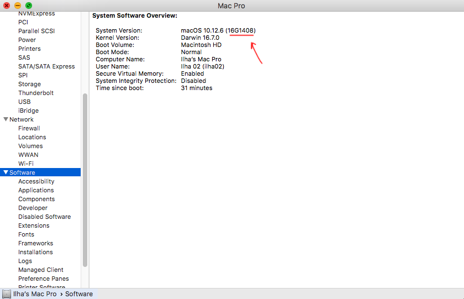Select PCI in the hardware list
This screenshot has width=464, height=299.
pos(23,22)
